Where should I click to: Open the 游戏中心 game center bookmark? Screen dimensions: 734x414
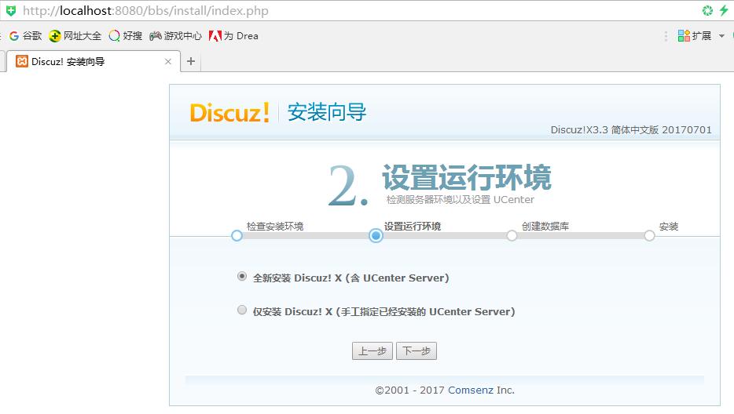[175, 36]
